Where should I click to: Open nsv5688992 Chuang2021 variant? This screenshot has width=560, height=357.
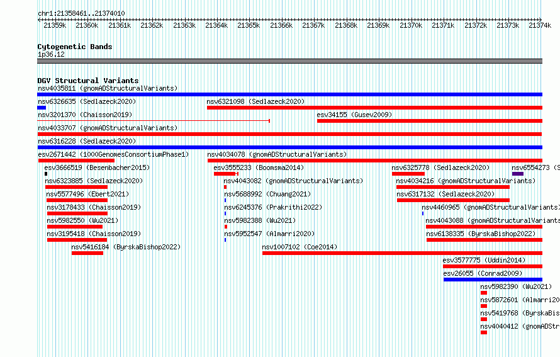coord(267,194)
